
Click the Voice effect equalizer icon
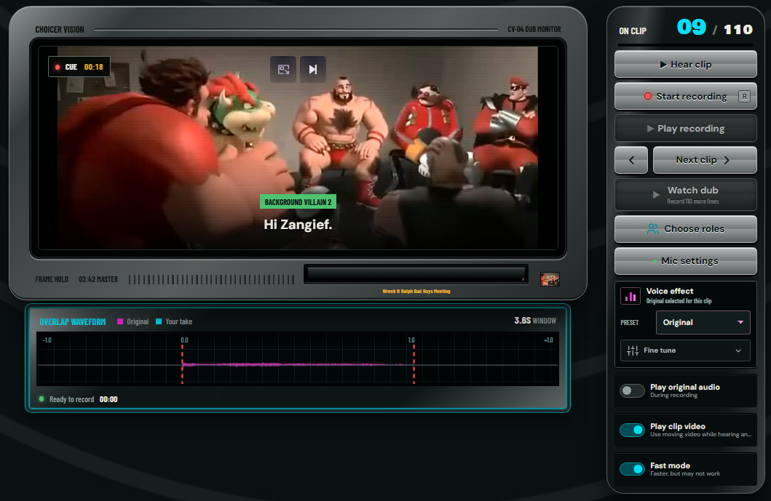pyautogui.click(x=630, y=296)
